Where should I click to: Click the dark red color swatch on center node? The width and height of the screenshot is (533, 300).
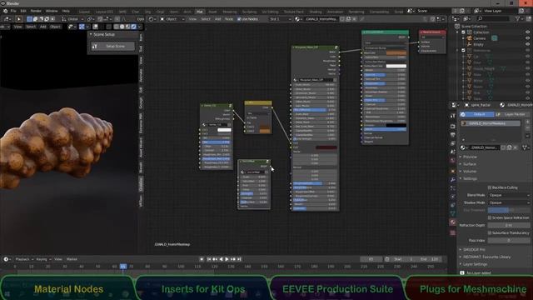coord(326,147)
